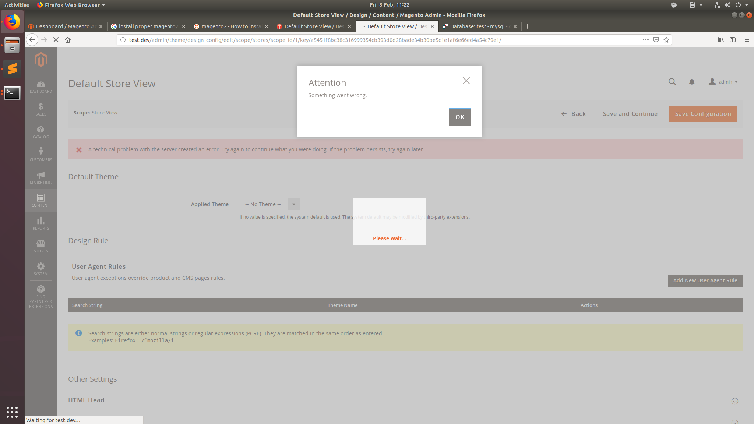Open the Marketing sidebar icon
Image resolution: width=754 pixels, height=424 pixels.
tap(40, 177)
